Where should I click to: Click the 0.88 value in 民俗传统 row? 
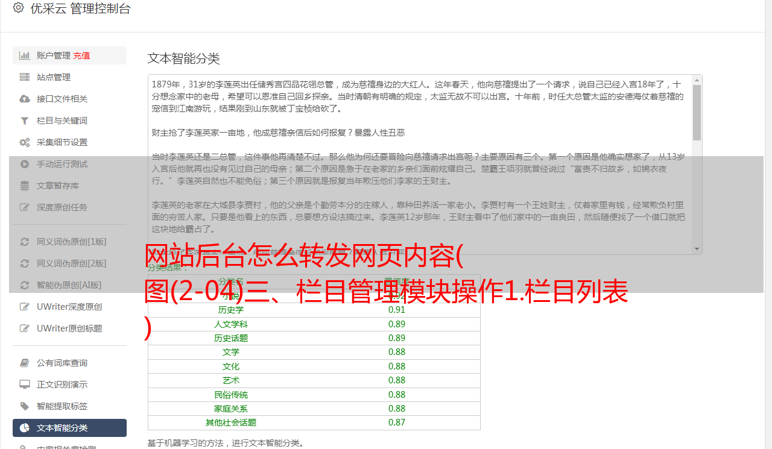397,395
